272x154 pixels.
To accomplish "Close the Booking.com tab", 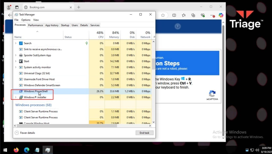I will pyautogui.click(x=71, y=7).
